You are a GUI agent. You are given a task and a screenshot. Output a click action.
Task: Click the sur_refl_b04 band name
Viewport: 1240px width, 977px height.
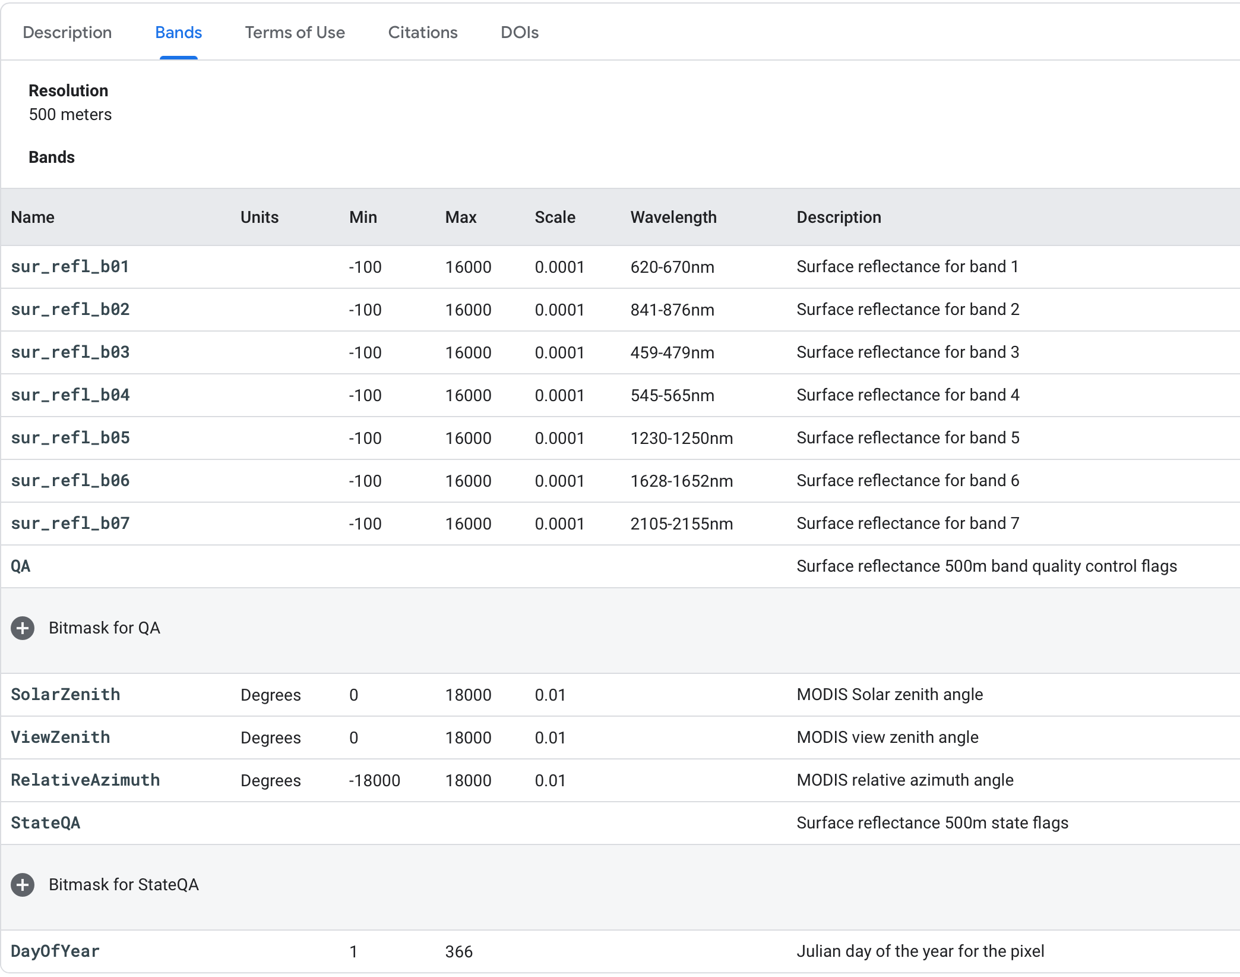(70, 395)
